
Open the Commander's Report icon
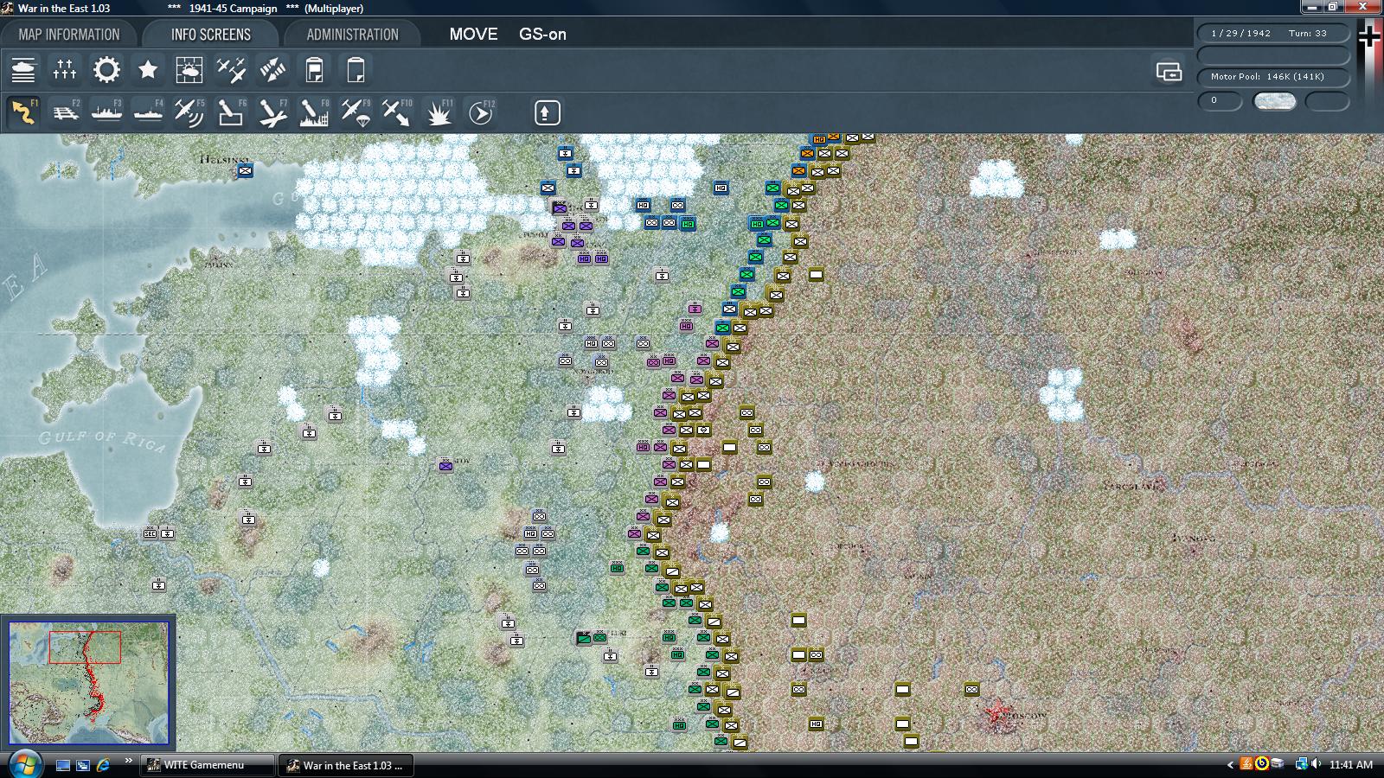(x=23, y=69)
